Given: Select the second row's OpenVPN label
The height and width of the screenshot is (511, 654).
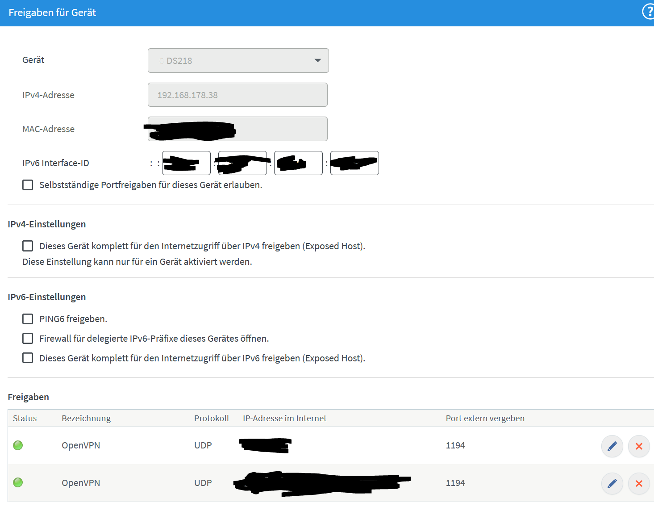Looking at the screenshot, I should 81,483.
